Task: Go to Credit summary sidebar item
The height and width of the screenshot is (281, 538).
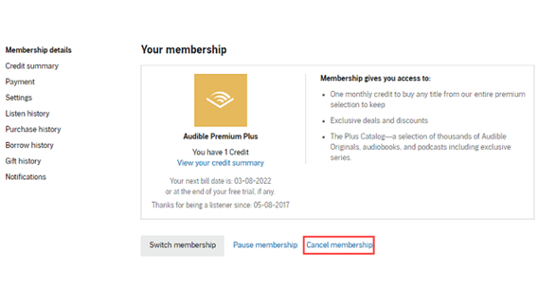Action: coord(32,66)
